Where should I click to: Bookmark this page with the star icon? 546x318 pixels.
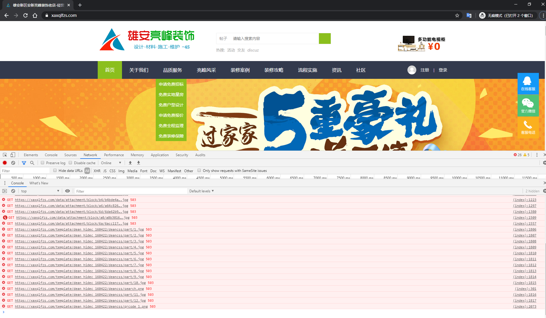pyautogui.click(x=457, y=15)
